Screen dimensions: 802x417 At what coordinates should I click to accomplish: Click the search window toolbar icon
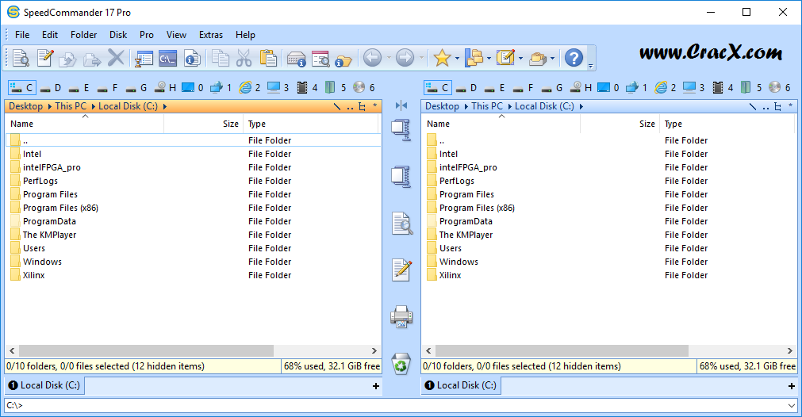(x=320, y=59)
